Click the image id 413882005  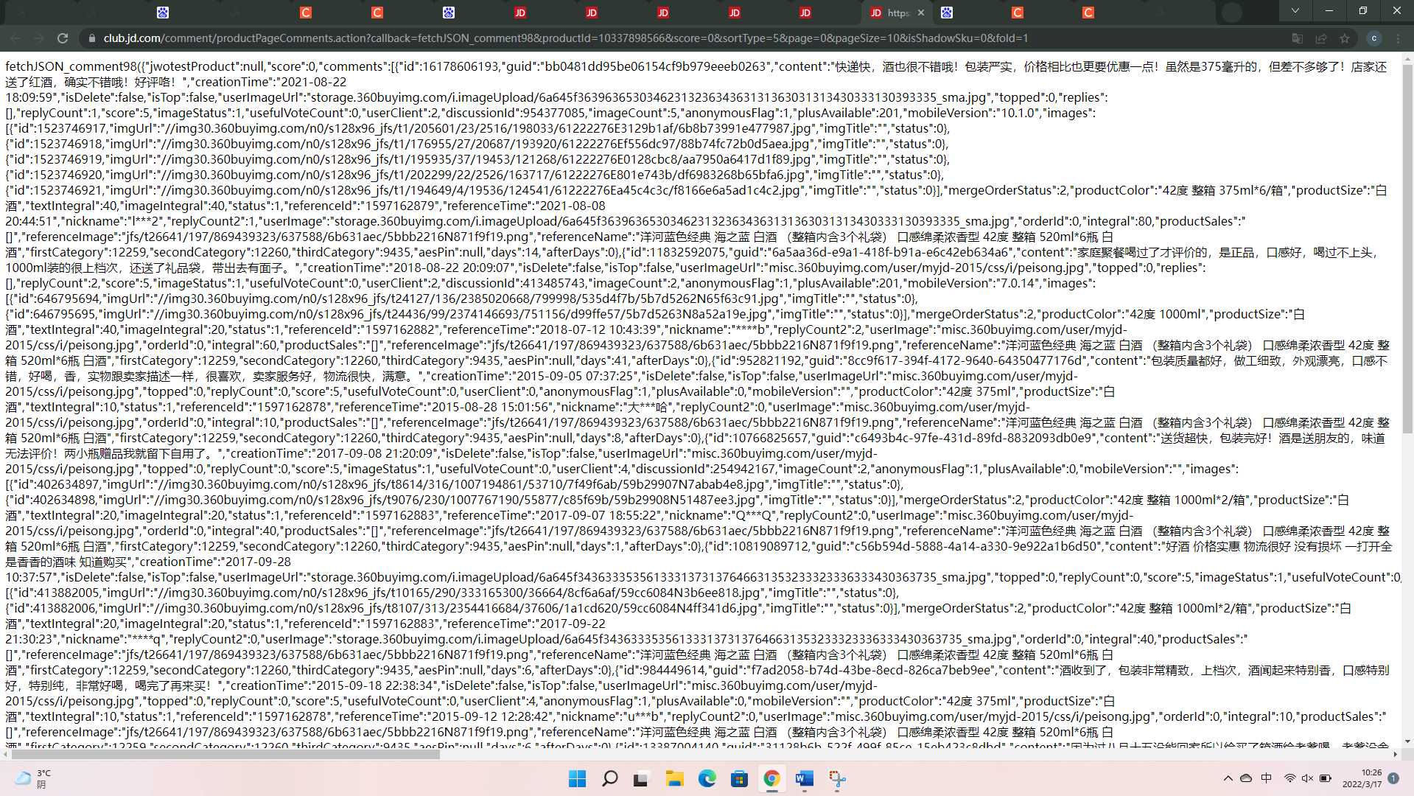click(66, 593)
